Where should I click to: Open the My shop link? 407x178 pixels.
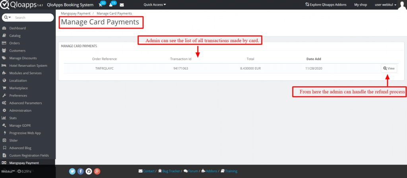point(360,5)
